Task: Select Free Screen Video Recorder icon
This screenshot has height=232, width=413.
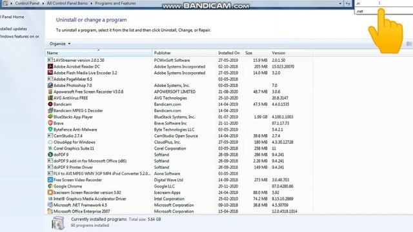Action: click(50, 180)
